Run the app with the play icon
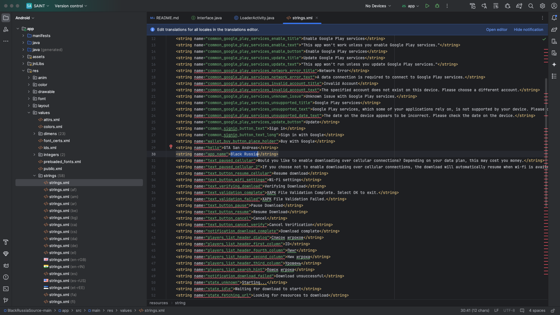The height and width of the screenshot is (315, 560). coord(427,6)
